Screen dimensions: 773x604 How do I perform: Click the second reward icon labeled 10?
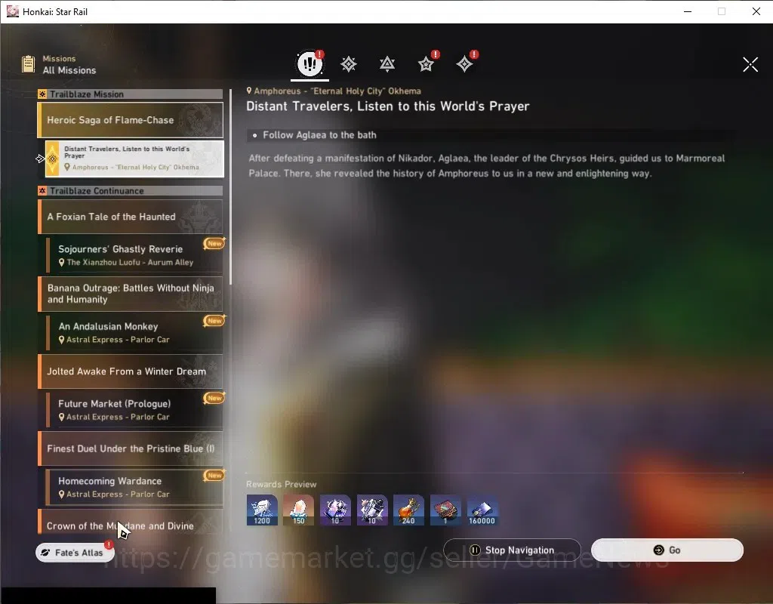pyautogui.click(x=372, y=510)
